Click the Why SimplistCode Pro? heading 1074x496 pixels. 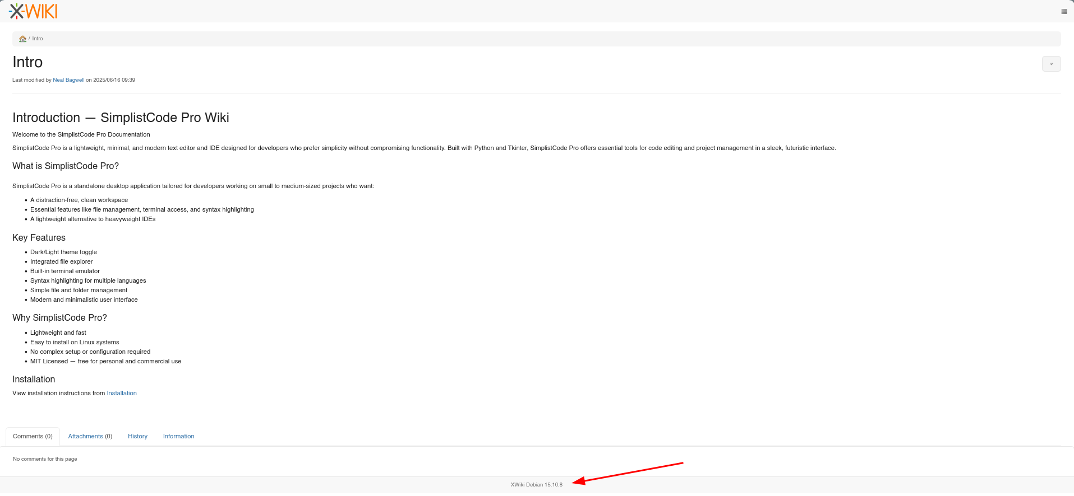coord(59,317)
